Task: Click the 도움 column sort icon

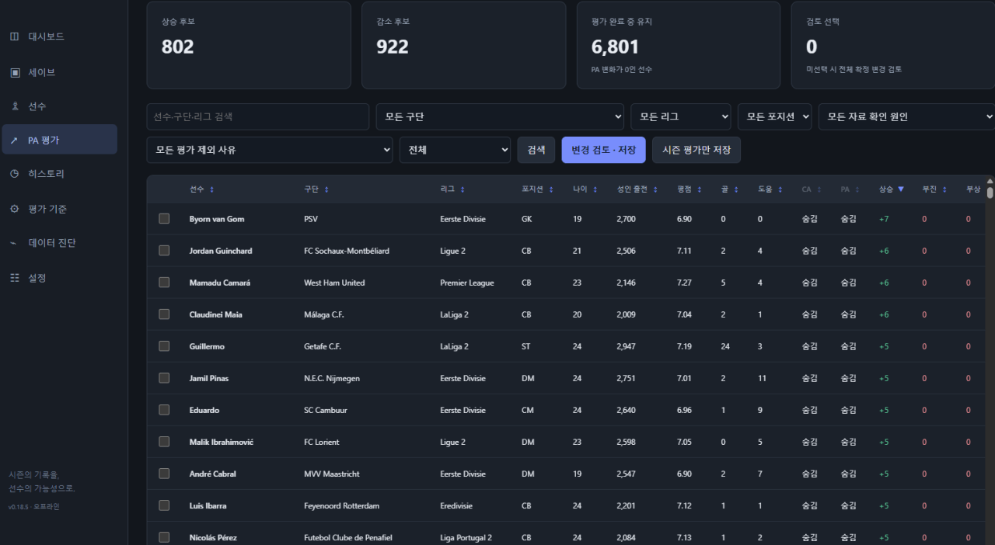Action: (780, 189)
